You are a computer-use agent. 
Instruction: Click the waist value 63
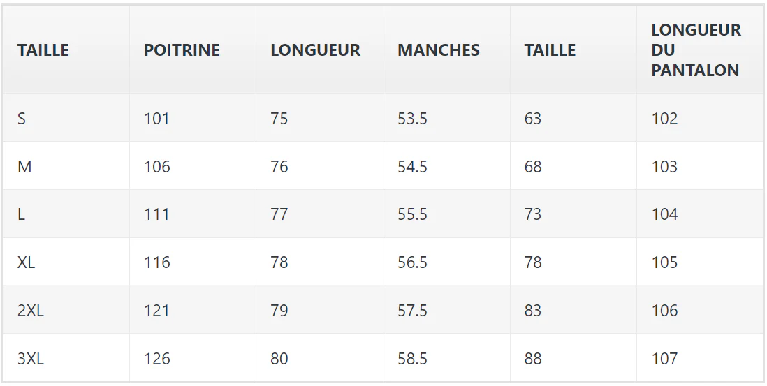pyautogui.click(x=533, y=119)
